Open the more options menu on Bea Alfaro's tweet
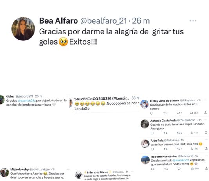This screenshot has height=181, width=209. [193, 20]
